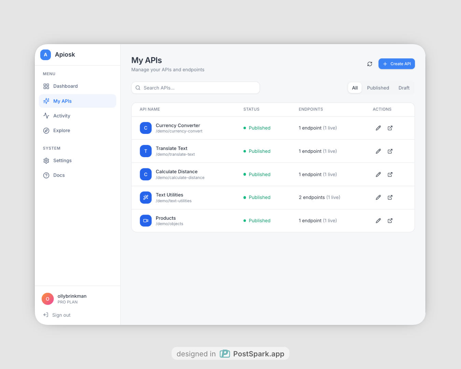Viewport: 461px width, 369px height.
Task: Switch to the Published filter
Action: [378, 88]
